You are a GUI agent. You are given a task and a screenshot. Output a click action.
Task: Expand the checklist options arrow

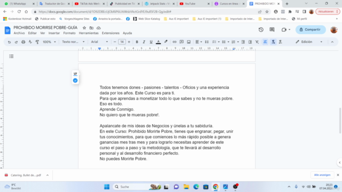point(219,42)
